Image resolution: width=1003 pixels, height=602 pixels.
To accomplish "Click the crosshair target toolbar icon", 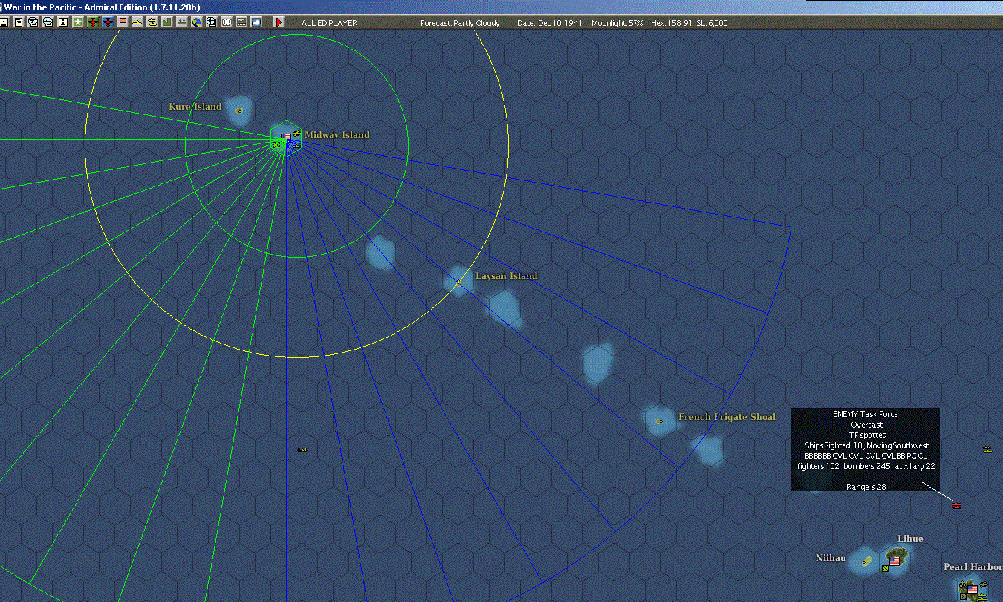I will pyautogui.click(x=211, y=22).
